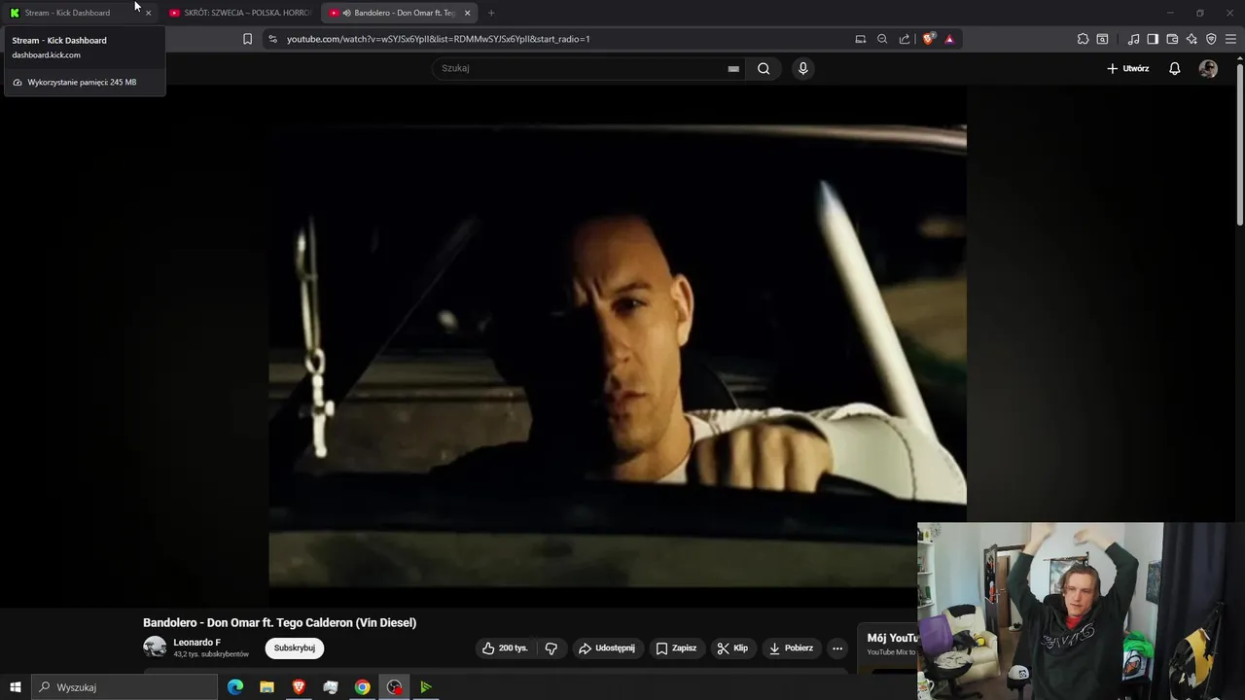This screenshot has width=1245, height=700.
Task: Click the YouTube voice search microphone
Action: [802, 68]
